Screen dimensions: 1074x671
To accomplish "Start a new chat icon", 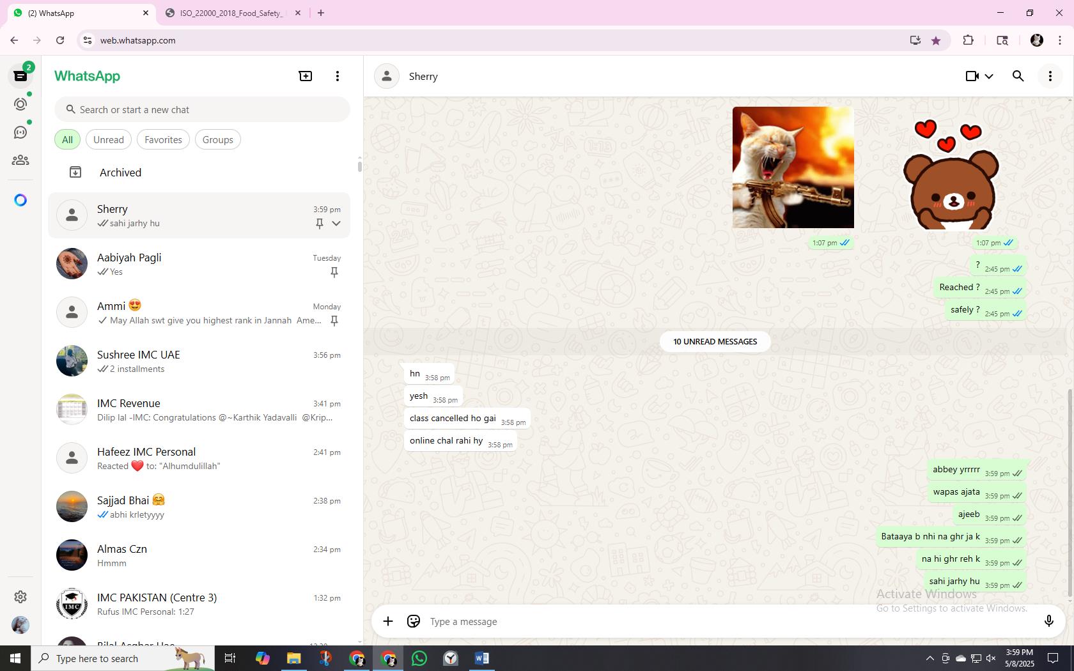I will click(x=306, y=76).
